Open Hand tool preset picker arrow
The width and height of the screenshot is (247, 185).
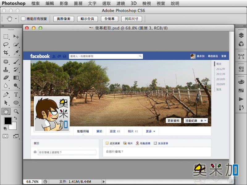tap(16, 19)
